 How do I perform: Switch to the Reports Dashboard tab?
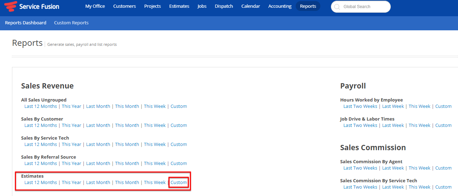tap(26, 23)
